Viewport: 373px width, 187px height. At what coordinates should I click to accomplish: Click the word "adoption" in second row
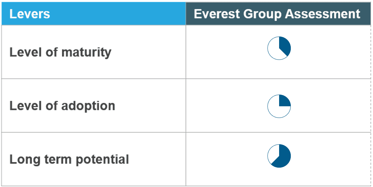(x=88, y=106)
